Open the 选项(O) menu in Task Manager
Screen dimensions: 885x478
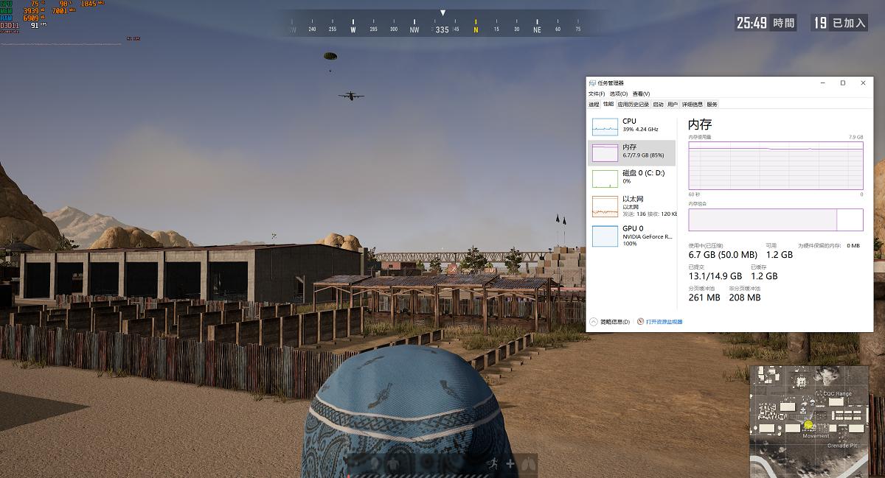[619, 94]
